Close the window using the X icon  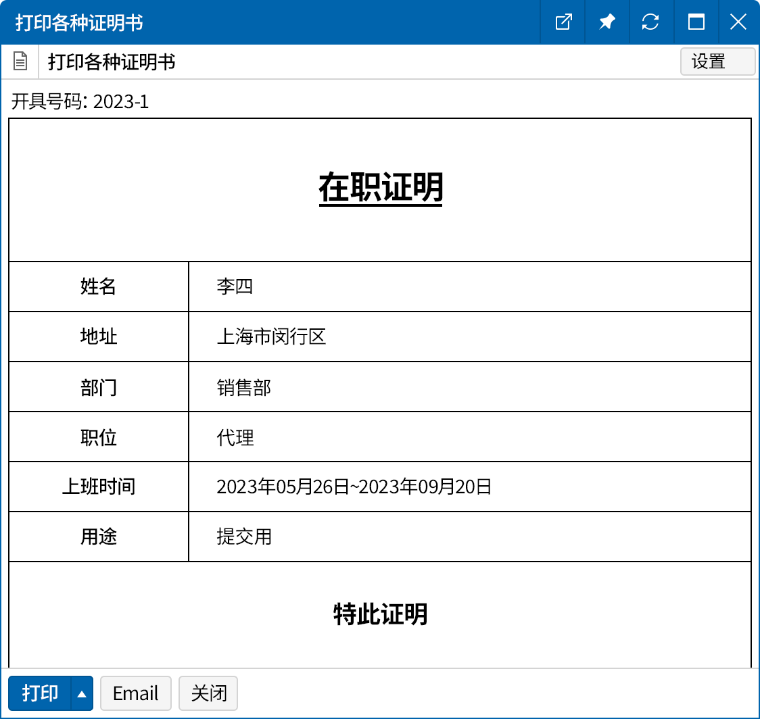738,22
